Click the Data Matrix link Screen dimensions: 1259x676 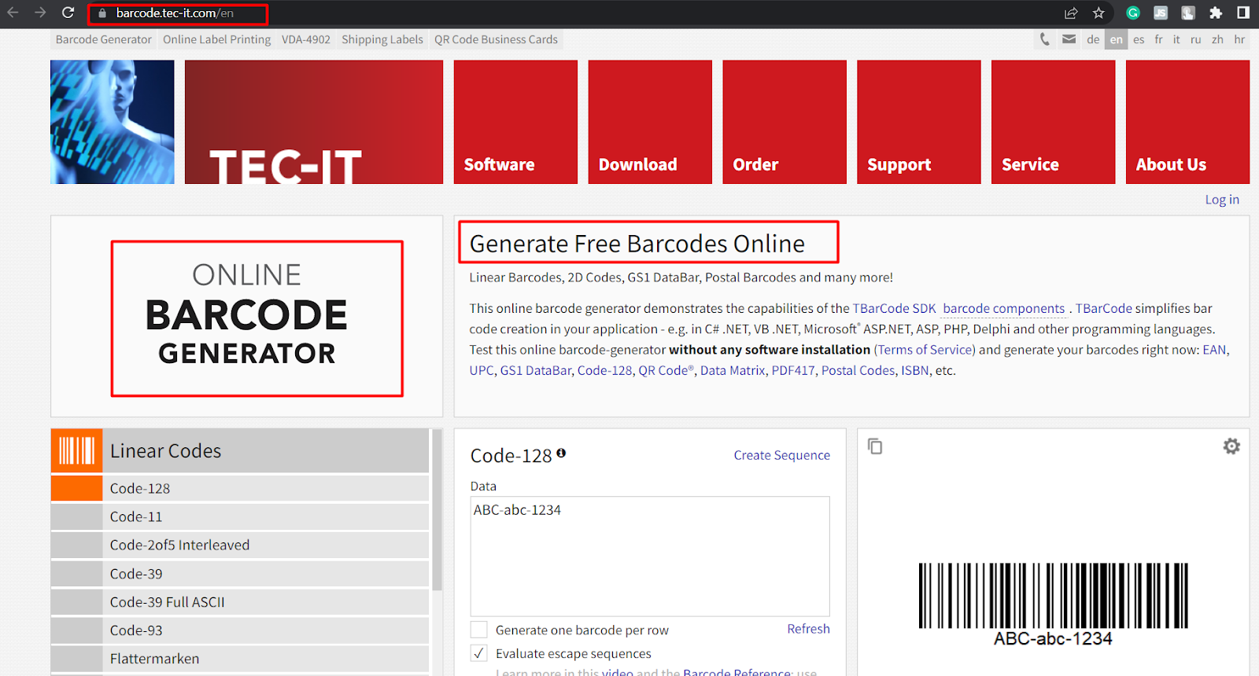click(x=733, y=370)
